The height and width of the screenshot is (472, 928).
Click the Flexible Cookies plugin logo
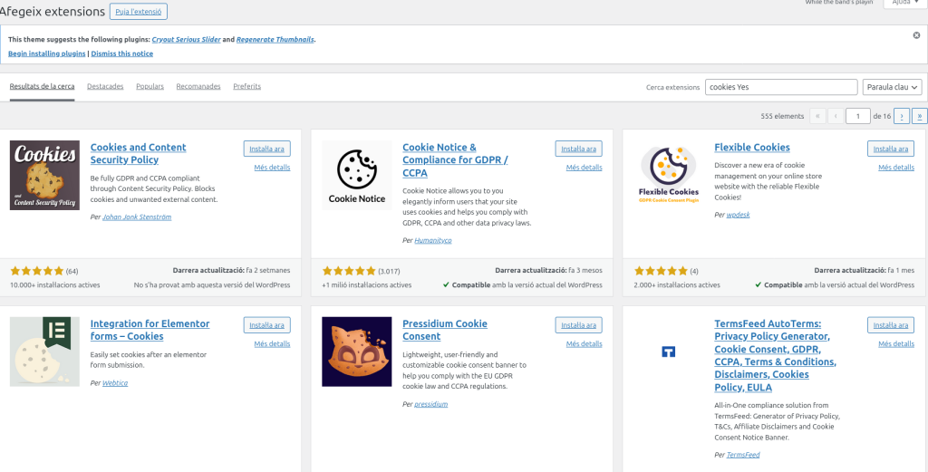point(669,175)
